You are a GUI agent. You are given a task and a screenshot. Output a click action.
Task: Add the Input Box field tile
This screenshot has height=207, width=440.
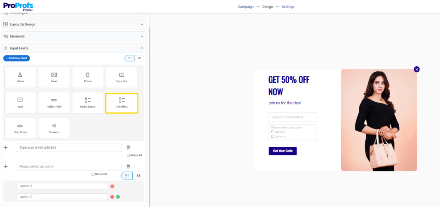click(x=122, y=77)
